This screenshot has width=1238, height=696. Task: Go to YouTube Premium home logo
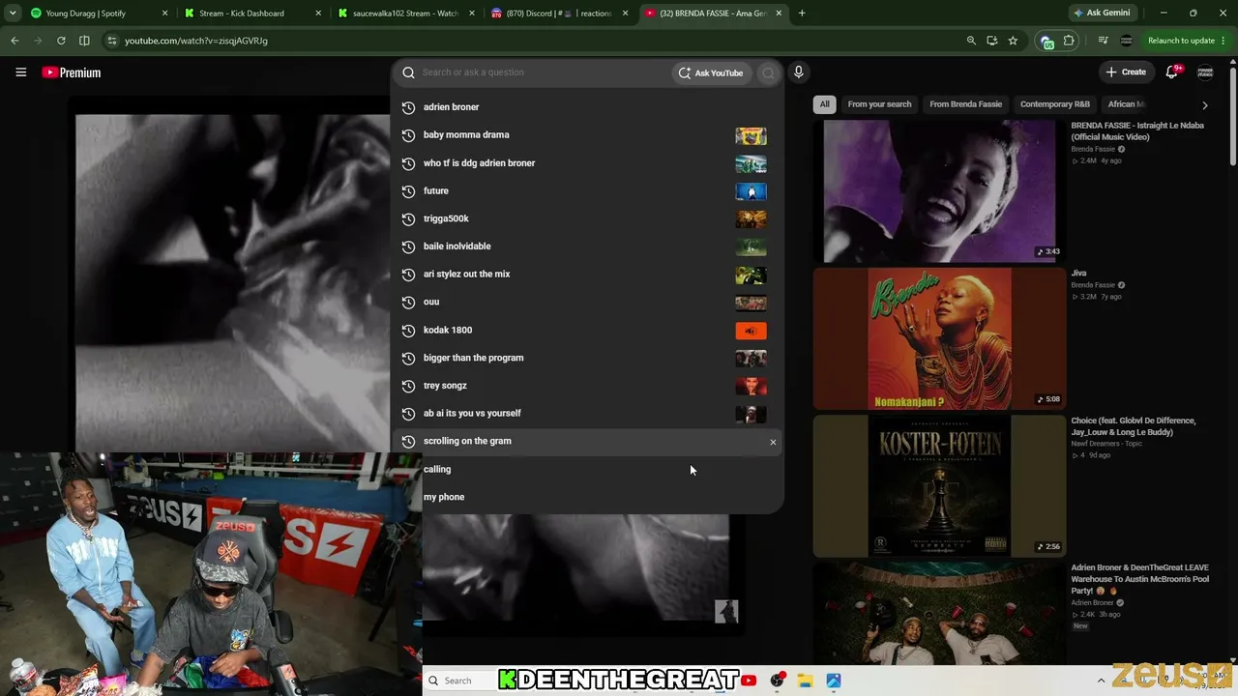point(72,72)
